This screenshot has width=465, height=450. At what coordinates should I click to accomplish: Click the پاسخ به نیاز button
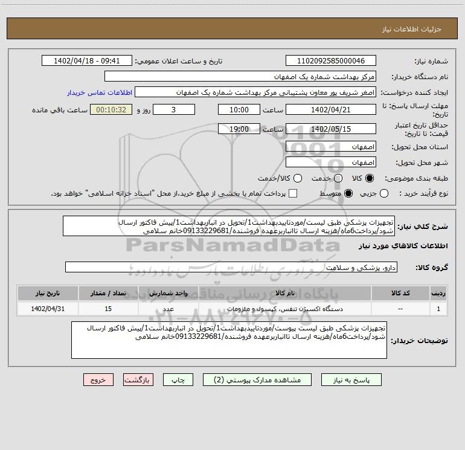[351, 380]
